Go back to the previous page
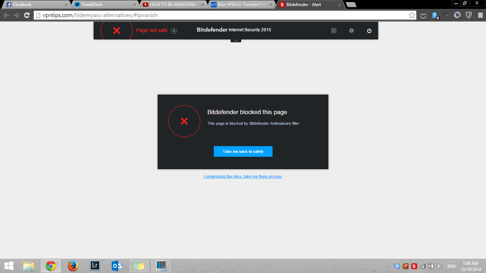This screenshot has width=486, height=273. 6,15
